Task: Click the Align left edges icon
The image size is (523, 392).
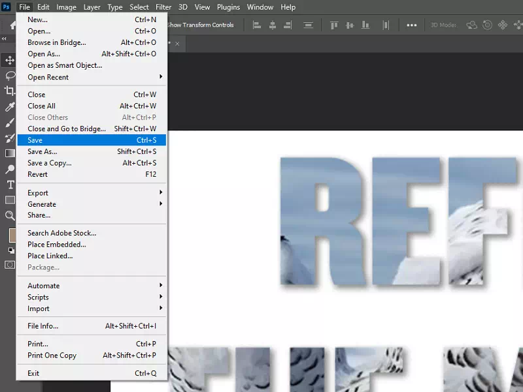Action: 257,25
